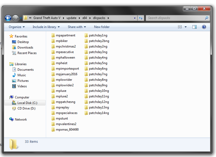The height and width of the screenshot is (157, 216).
Task: Select the mpxmas_604490 folder icon
Action: point(53,130)
